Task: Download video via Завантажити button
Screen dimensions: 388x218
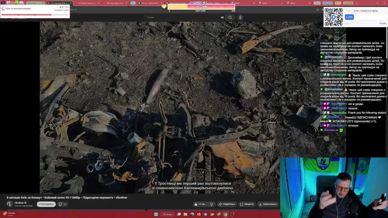Action: tap(268, 204)
